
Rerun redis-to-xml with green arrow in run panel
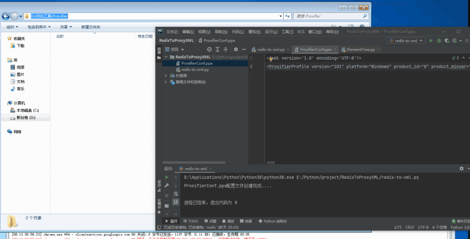click(x=167, y=178)
